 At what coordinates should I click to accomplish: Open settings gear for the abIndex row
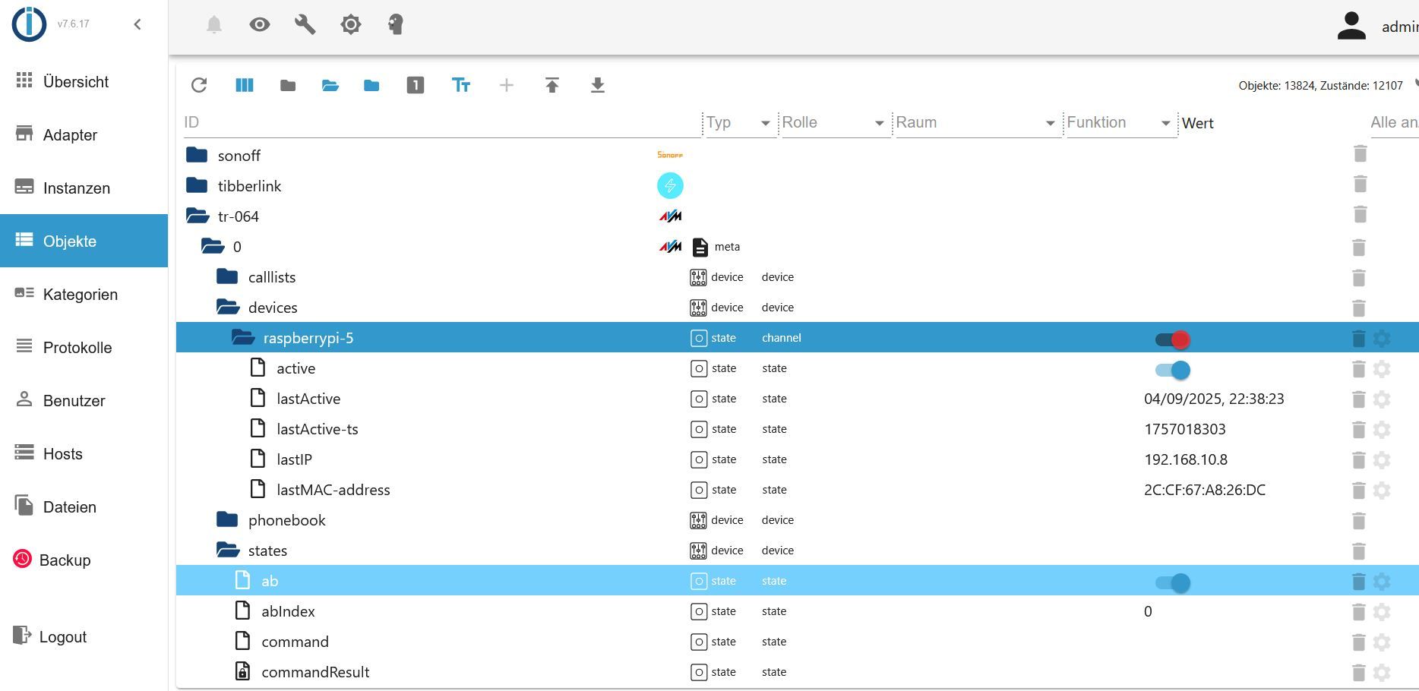click(1382, 612)
